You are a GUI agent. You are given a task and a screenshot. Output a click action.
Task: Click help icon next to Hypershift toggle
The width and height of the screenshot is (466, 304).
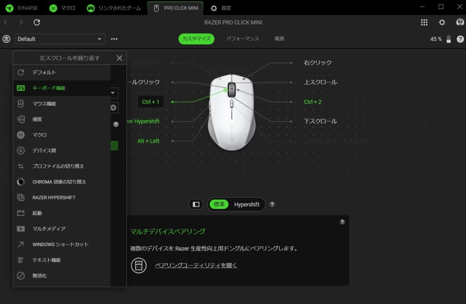[272, 204]
